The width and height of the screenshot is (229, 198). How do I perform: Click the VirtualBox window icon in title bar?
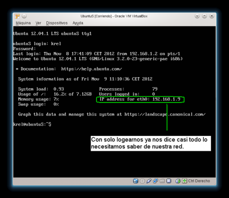tap(17, 16)
